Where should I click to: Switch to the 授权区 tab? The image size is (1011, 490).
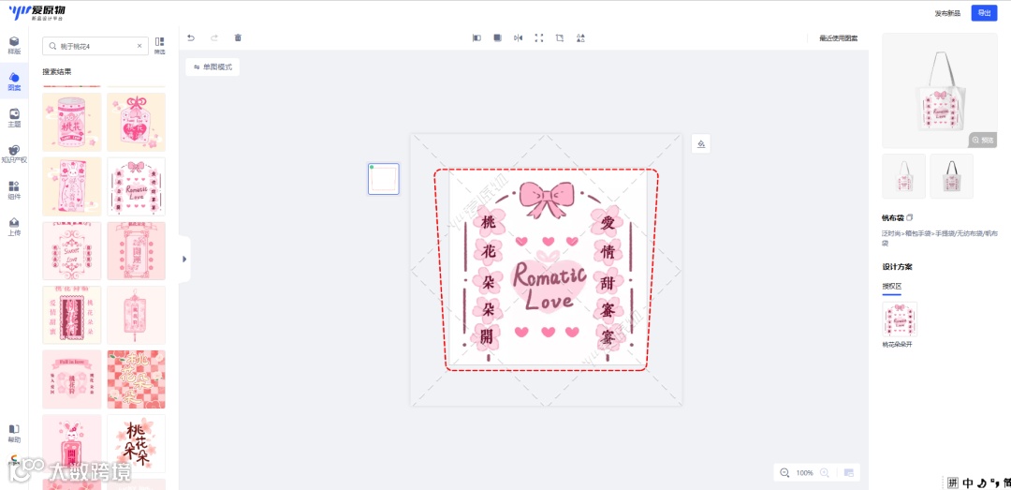pos(891,286)
